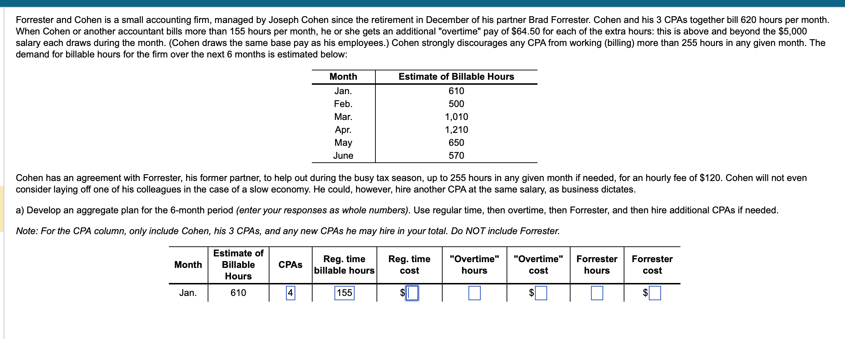The width and height of the screenshot is (845, 339).
Task: Click the Reg. time cost column header
Action: coord(409,265)
